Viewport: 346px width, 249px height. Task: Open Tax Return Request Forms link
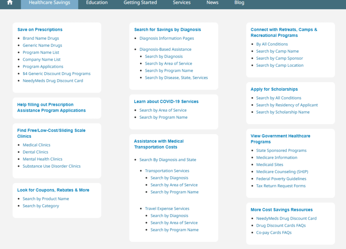(281, 186)
